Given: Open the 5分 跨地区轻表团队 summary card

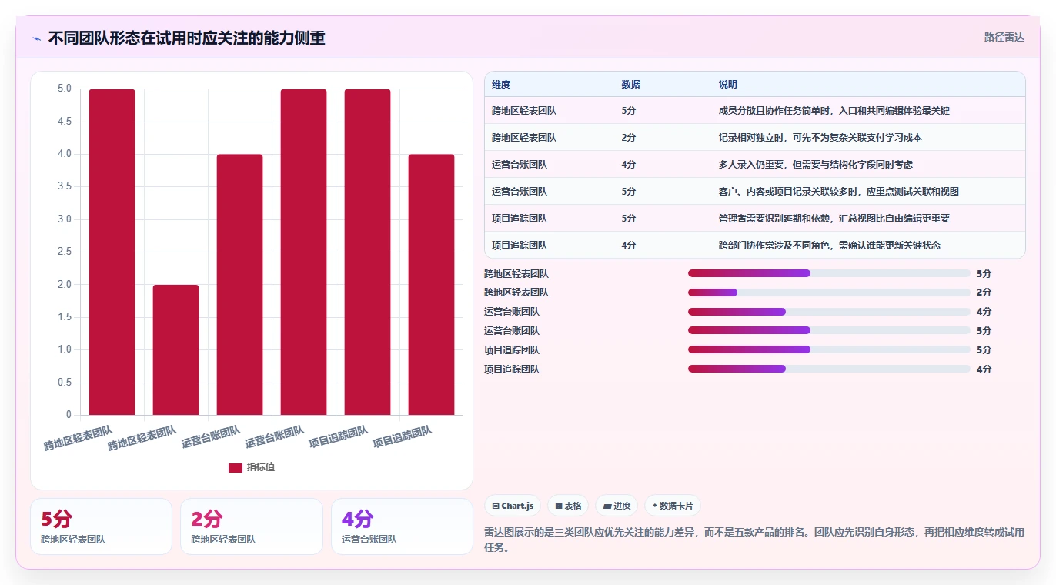Looking at the screenshot, I should tap(101, 526).
